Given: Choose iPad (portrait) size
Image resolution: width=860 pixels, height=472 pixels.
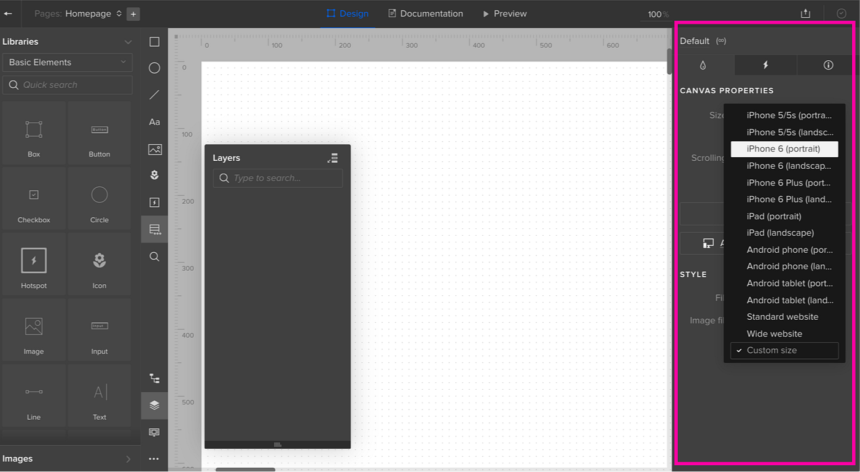Looking at the screenshot, I should pos(784,216).
